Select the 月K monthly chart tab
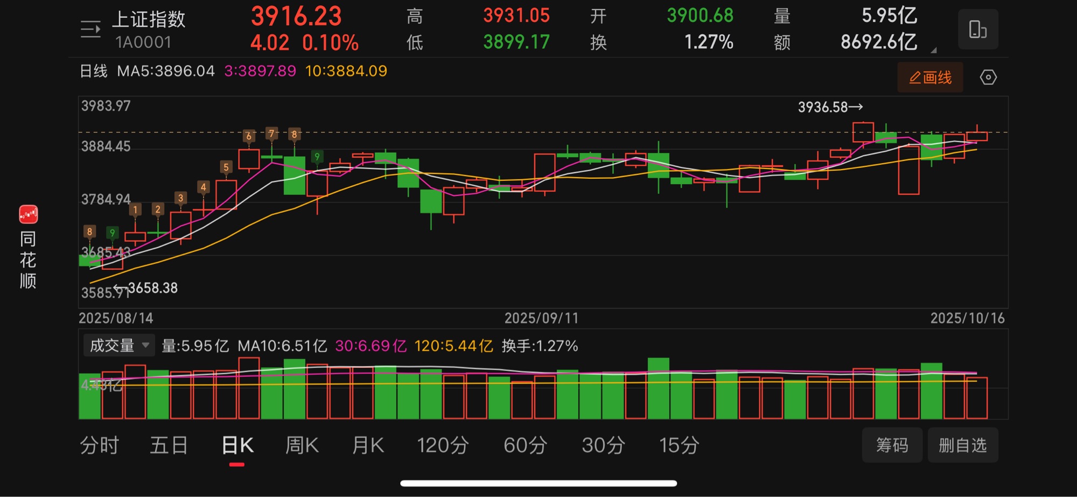This screenshot has height=497, width=1077. pyautogui.click(x=368, y=445)
